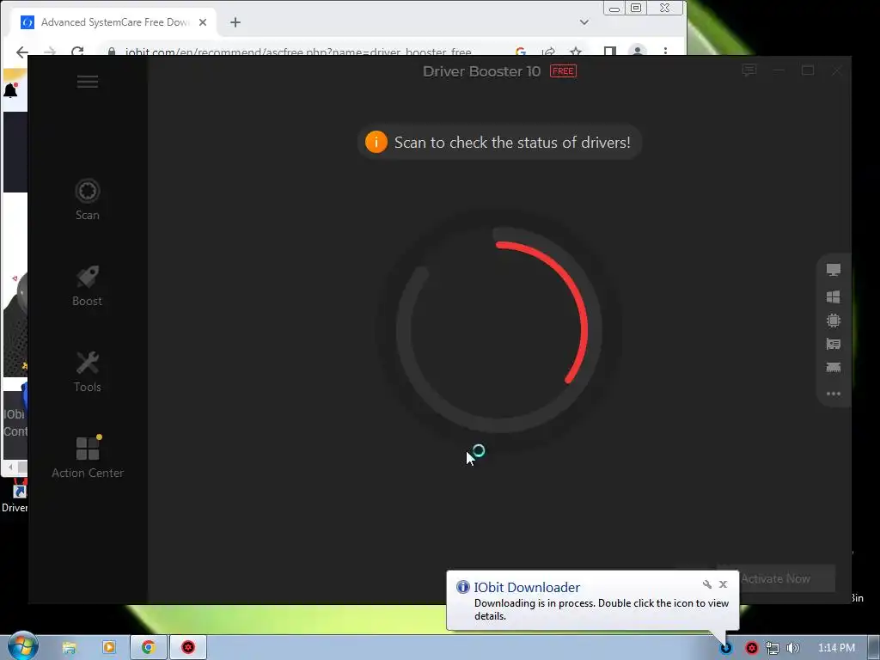Viewport: 880px width, 660px height.
Task: Show memory module info on right panel
Action: (x=834, y=368)
